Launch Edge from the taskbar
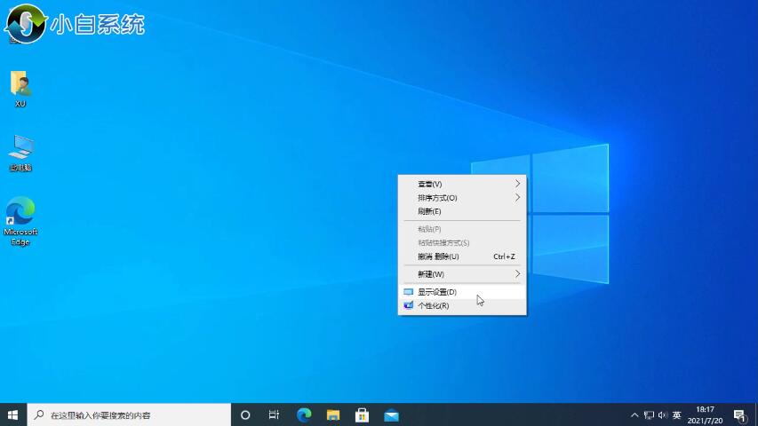 coord(303,414)
